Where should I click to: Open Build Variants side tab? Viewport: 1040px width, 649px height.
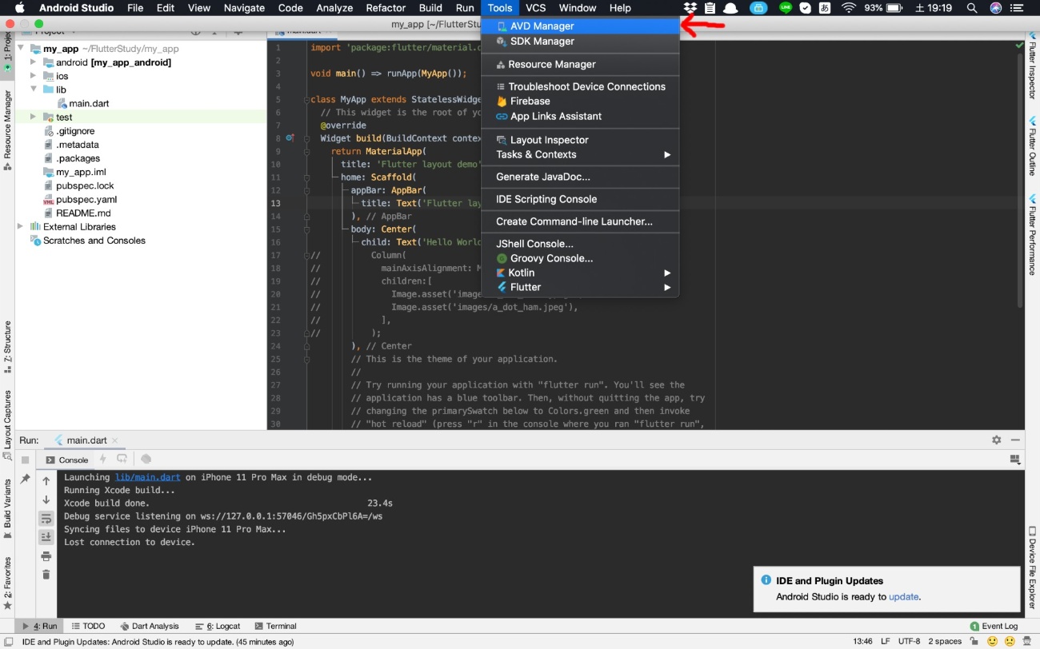coord(7,510)
